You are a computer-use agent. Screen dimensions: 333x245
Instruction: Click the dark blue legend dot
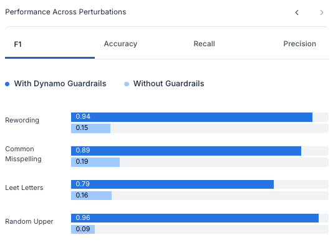[7, 84]
